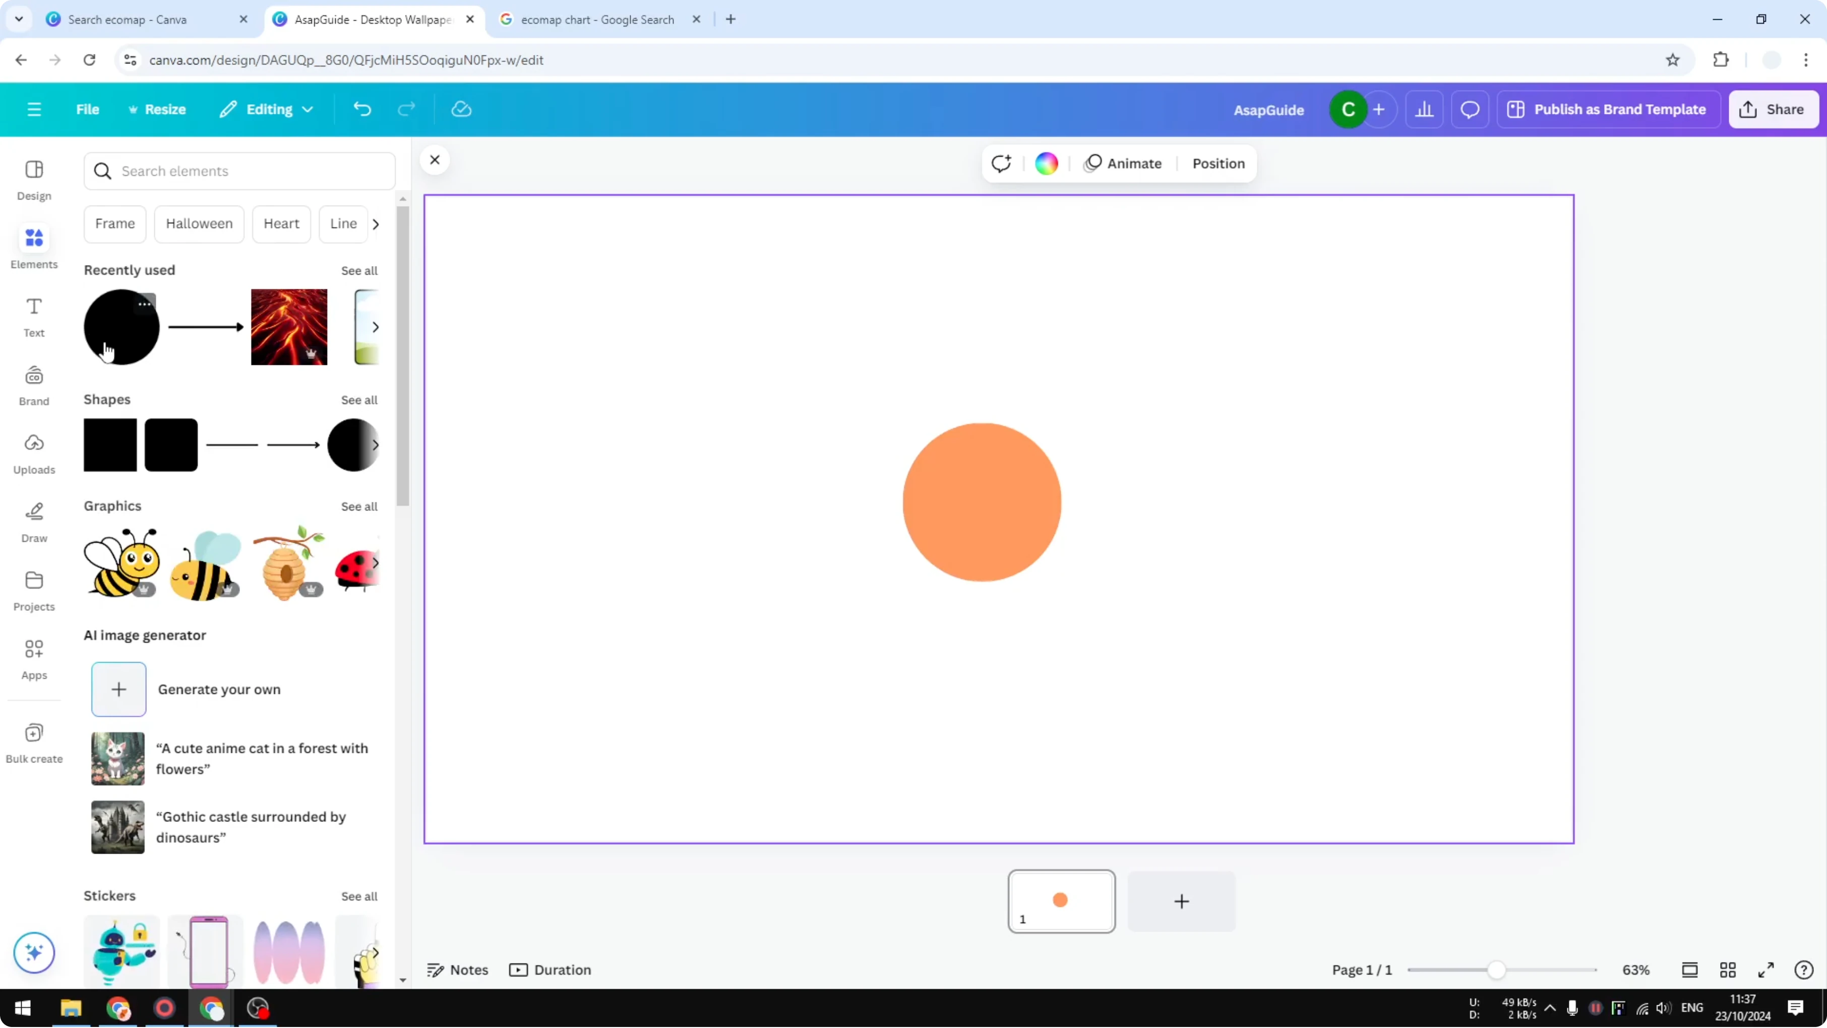Open the rainbow color picker above the canvas
Image resolution: width=1827 pixels, height=1028 pixels.
[x=1046, y=163]
